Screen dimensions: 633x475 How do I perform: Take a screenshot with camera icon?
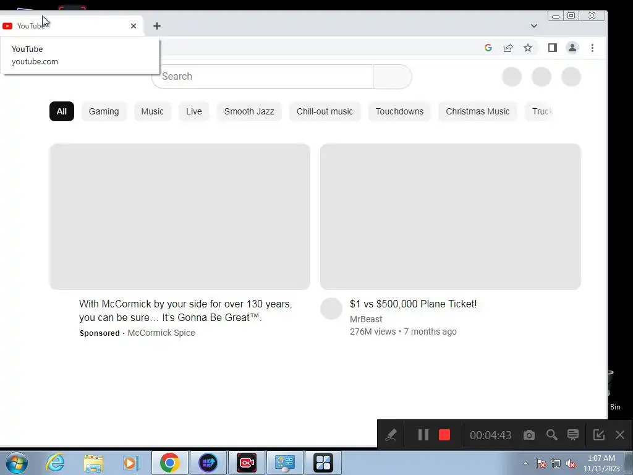click(529, 435)
